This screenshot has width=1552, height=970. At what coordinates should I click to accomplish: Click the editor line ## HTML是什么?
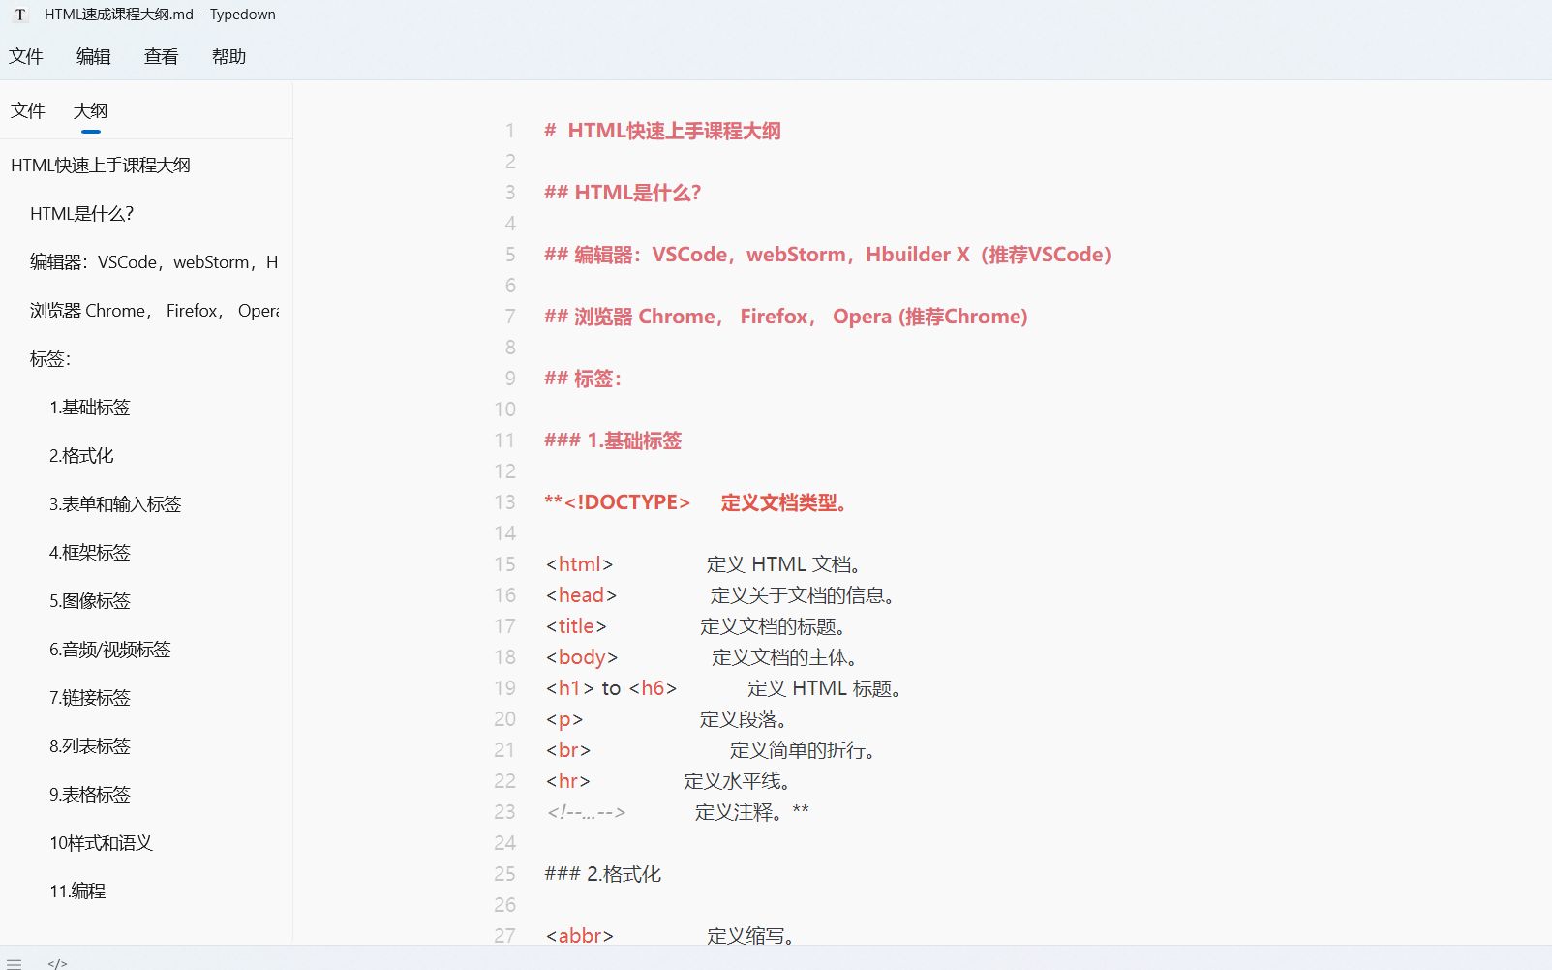coord(623,193)
